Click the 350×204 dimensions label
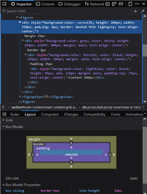147x194 pixels. click(12, 178)
